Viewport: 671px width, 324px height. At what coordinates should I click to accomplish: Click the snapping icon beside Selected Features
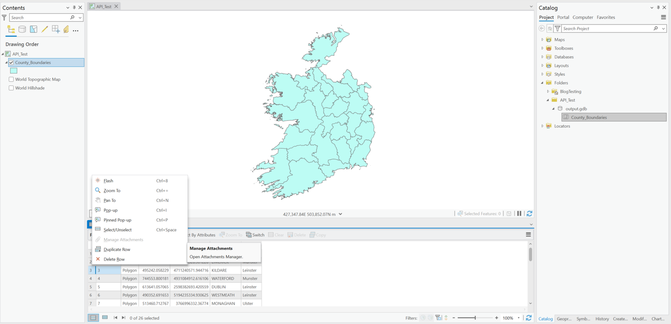tap(509, 213)
